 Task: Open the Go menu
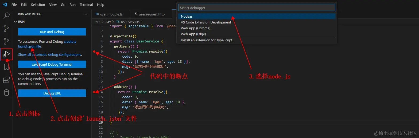pos(63,5)
